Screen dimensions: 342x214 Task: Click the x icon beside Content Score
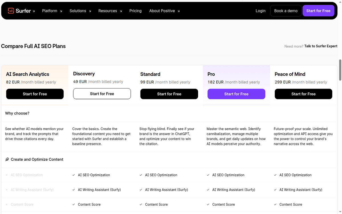point(7,205)
